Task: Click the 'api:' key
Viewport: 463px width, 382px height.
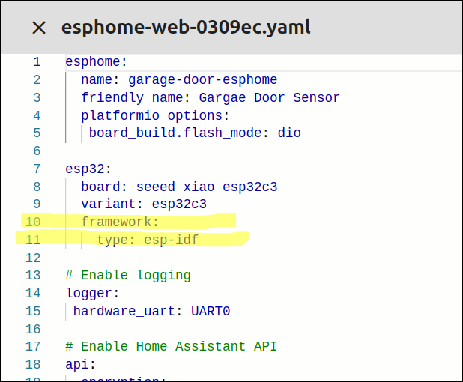Action: [x=81, y=364]
